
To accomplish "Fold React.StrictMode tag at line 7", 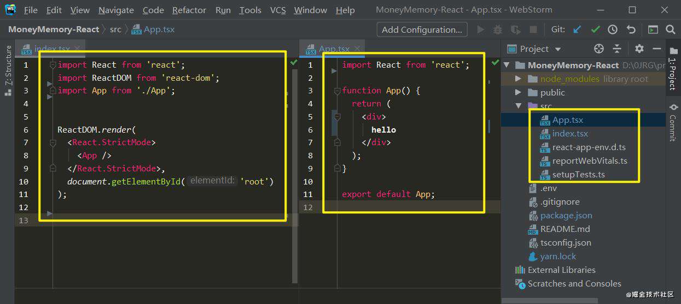I will [53, 142].
